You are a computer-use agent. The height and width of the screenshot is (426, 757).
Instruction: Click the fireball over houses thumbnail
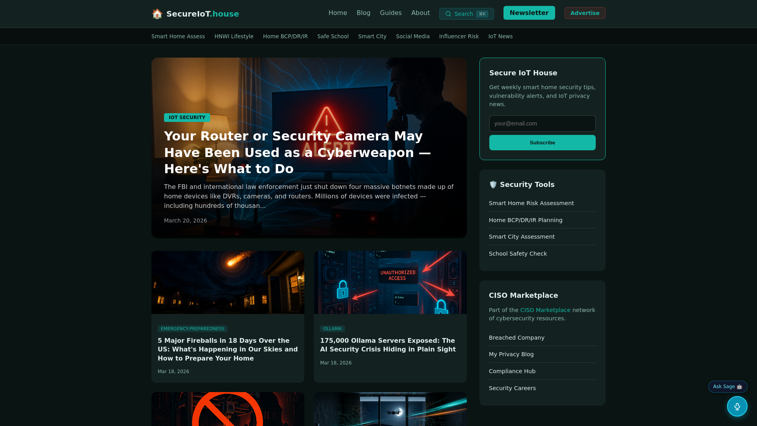pos(228,282)
